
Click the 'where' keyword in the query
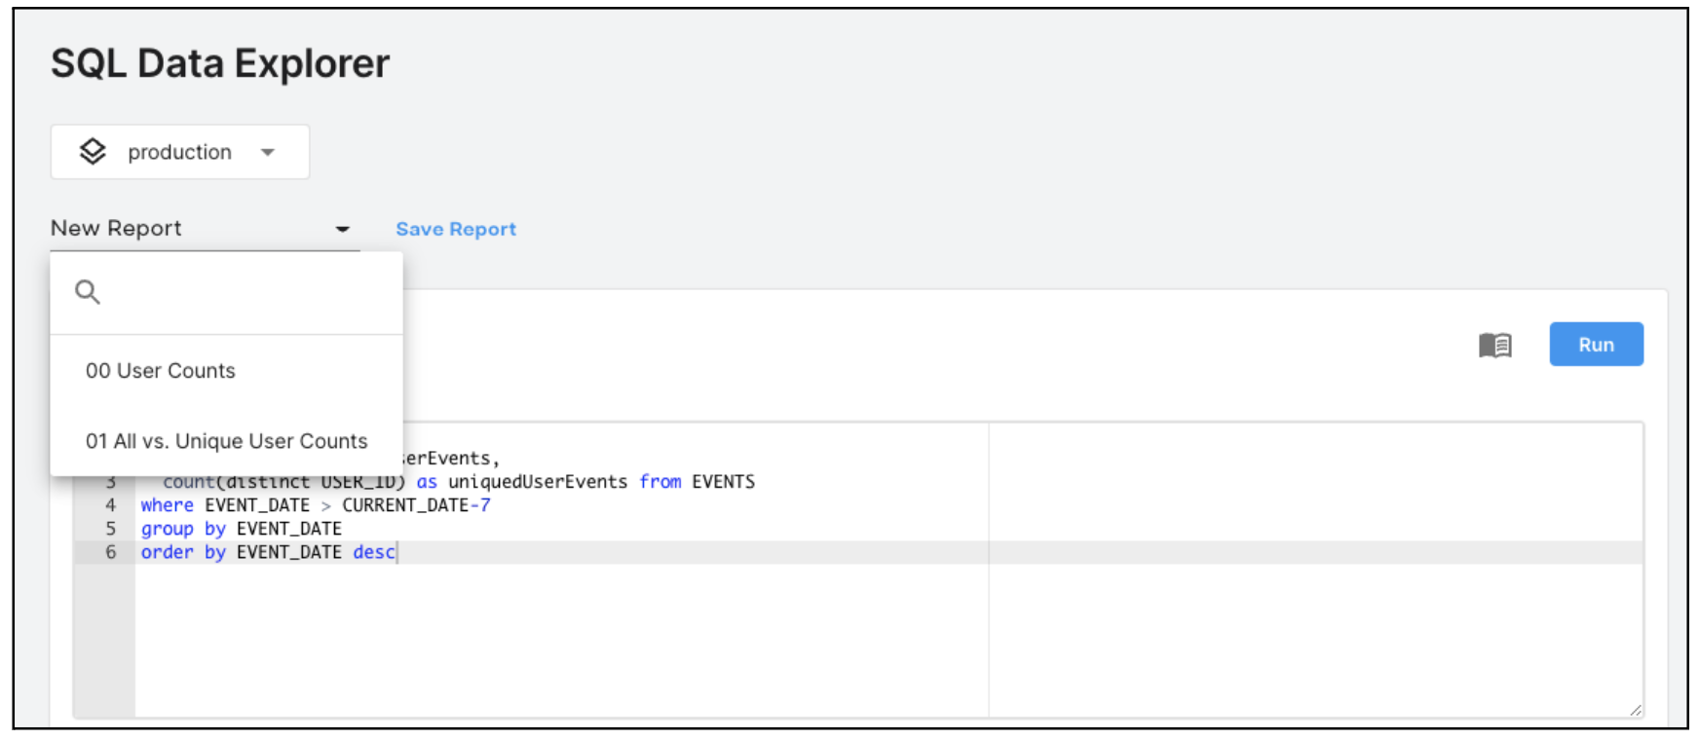[x=167, y=505]
